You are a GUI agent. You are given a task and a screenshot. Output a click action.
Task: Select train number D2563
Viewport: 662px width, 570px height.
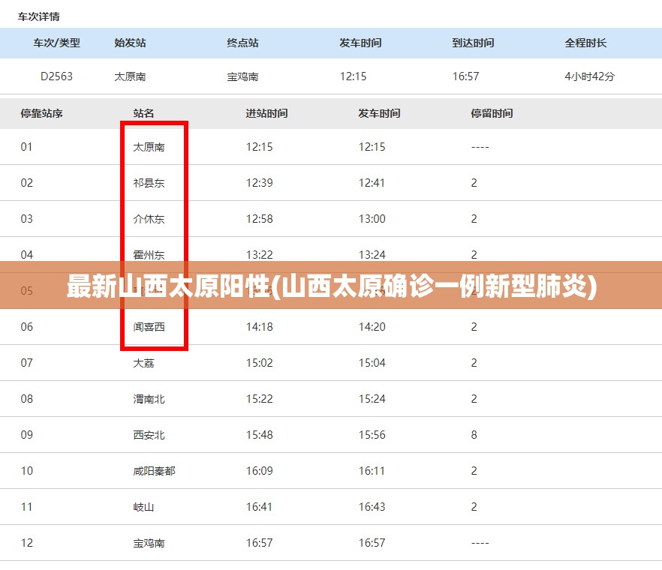(x=56, y=76)
